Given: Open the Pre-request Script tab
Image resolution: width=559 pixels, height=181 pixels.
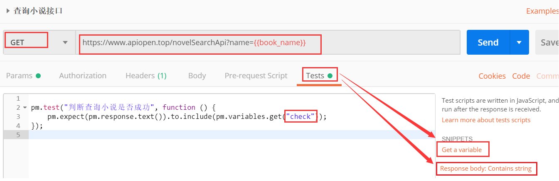Looking at the screenshot, I should pos(256,76).
